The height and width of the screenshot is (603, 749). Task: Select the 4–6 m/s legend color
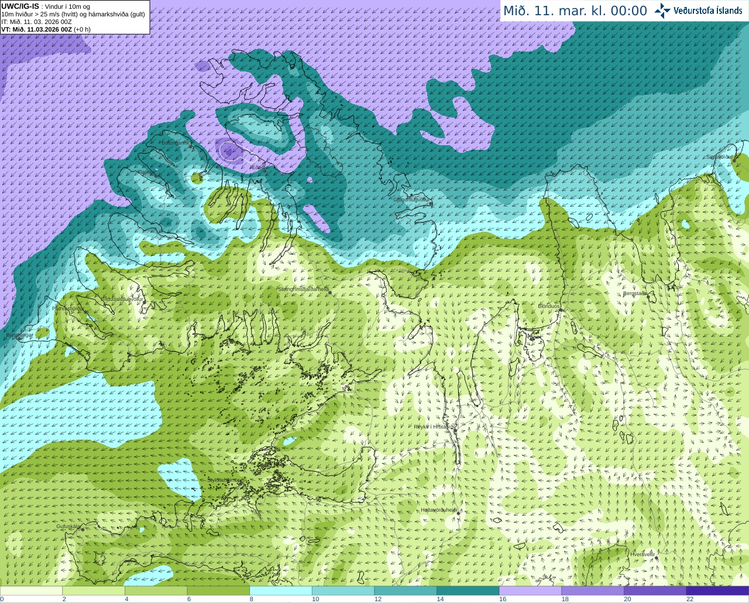[156, 591]
